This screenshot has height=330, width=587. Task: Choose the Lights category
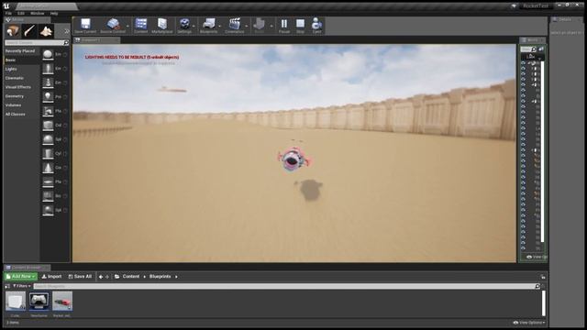[11, 70]
